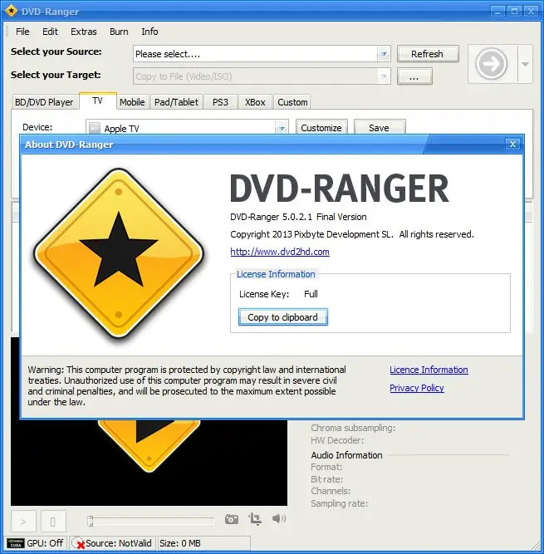544x554 pixels.
Task: Open the Licence Information link
Action: tap(429, 370)
